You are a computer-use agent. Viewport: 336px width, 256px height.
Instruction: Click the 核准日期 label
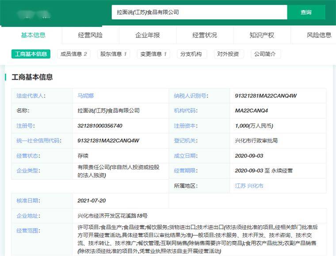(28, 200)
